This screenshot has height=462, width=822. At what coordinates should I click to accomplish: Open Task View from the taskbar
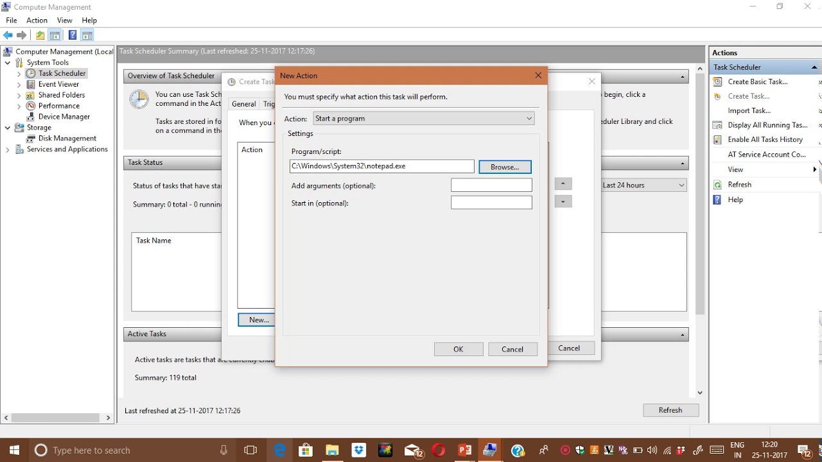pyautogui.click(x=250, y=450)
